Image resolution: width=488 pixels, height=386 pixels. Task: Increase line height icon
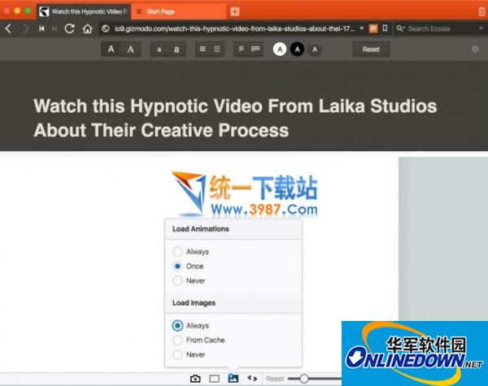217,49
